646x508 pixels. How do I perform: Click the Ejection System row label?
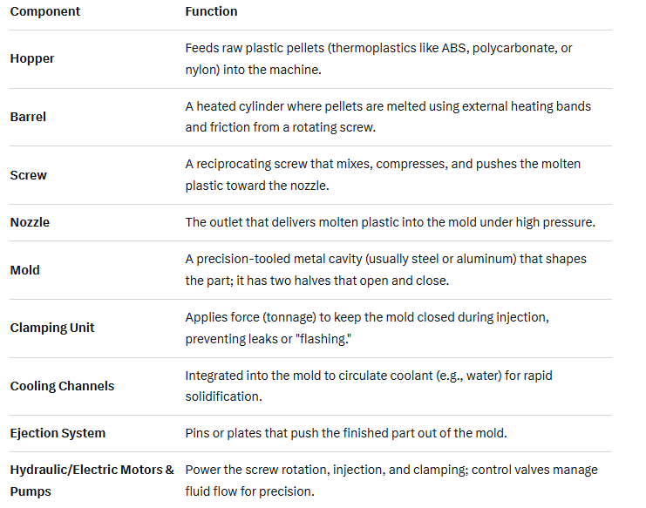point(58,433)
